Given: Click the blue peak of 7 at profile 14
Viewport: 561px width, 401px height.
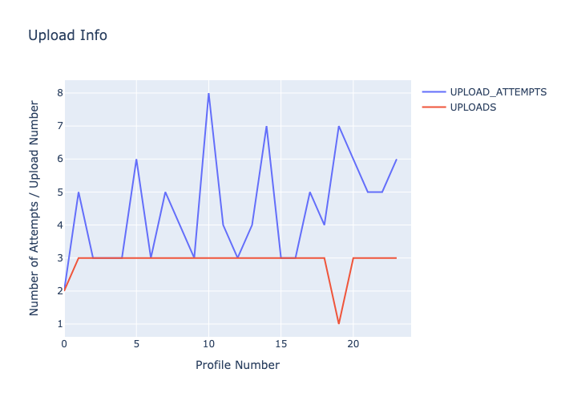Looking at the screenshot, I should tap(266, 126).
